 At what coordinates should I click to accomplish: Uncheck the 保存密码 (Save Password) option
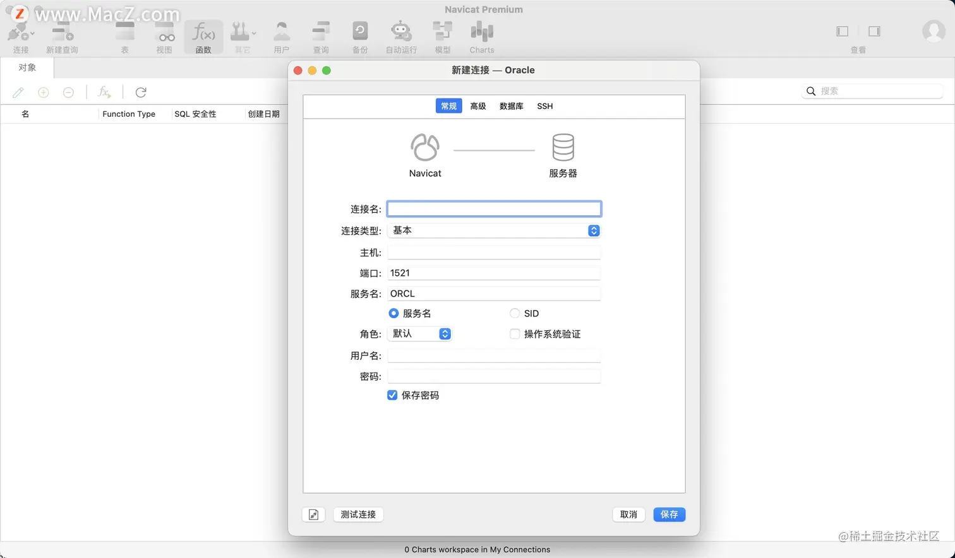coord(393,395)
